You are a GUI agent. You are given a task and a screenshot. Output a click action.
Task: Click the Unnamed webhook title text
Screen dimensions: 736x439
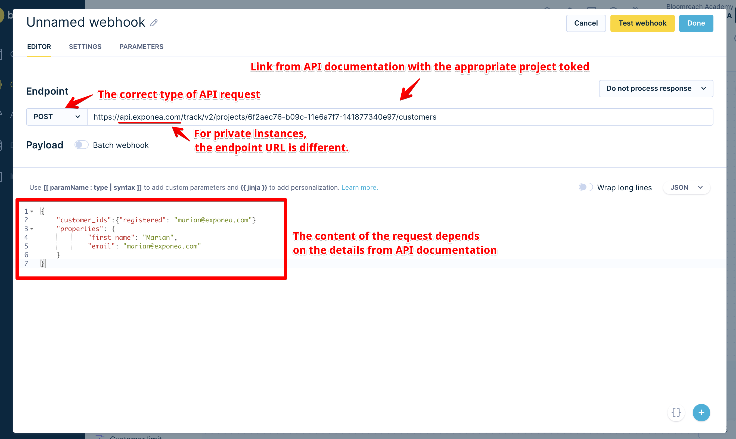coord(86,23)
